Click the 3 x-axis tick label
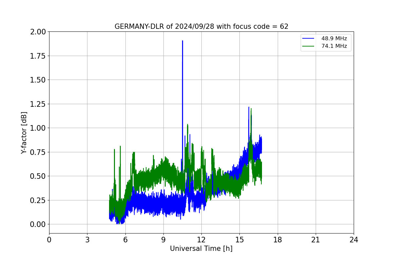The height and width of the screenshot is (262, 393). click(x=87, y=240)
